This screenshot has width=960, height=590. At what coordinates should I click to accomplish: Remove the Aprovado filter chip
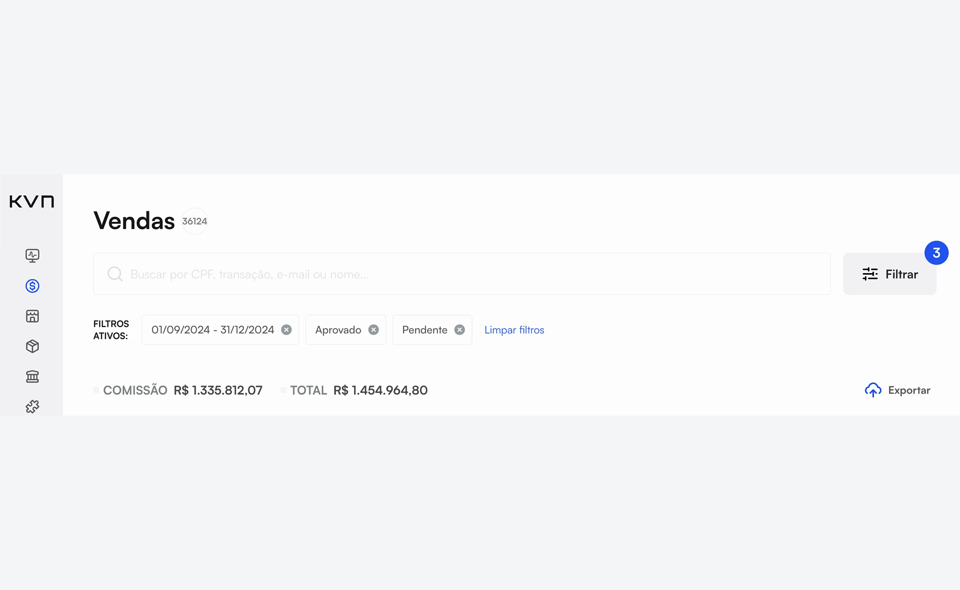(x=373, y=330)
